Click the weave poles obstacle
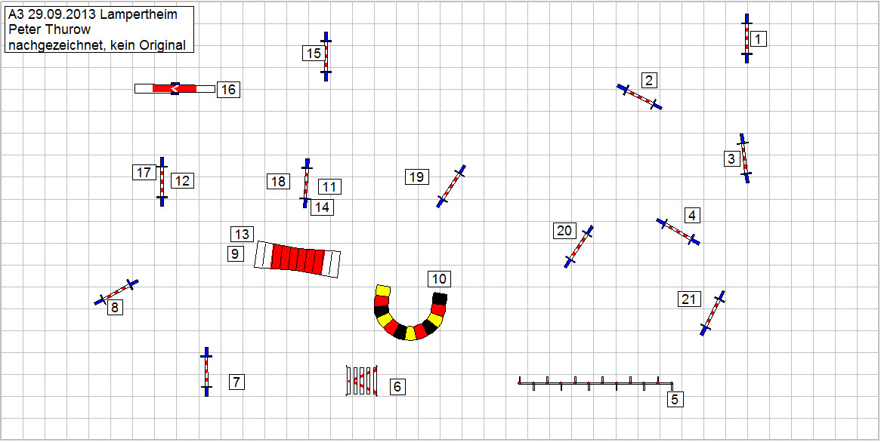The height and width of the screenshot is (442, 881). click(595, 382)
